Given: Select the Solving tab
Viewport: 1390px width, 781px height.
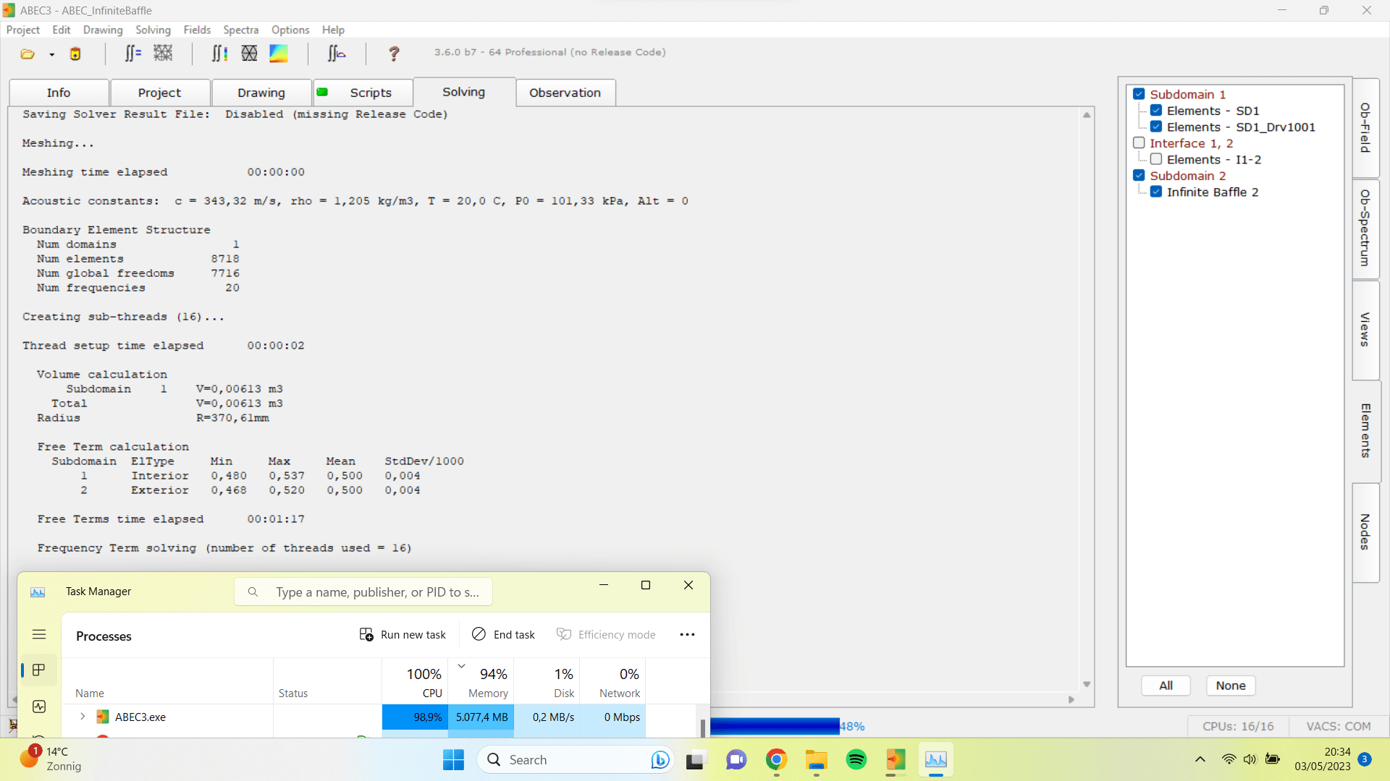Looking at the screenshot, I should coord(464,92).
